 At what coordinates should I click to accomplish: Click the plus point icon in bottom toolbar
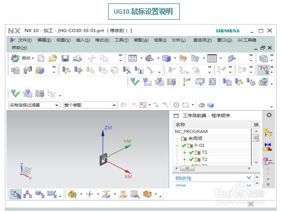(89, 194)
